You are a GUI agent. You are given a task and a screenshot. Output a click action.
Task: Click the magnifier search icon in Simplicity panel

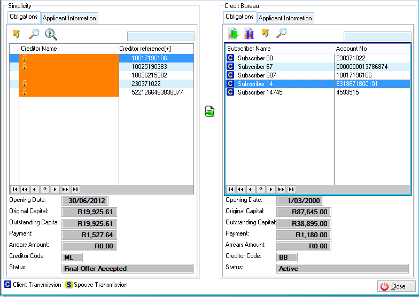tap(34, 34)
